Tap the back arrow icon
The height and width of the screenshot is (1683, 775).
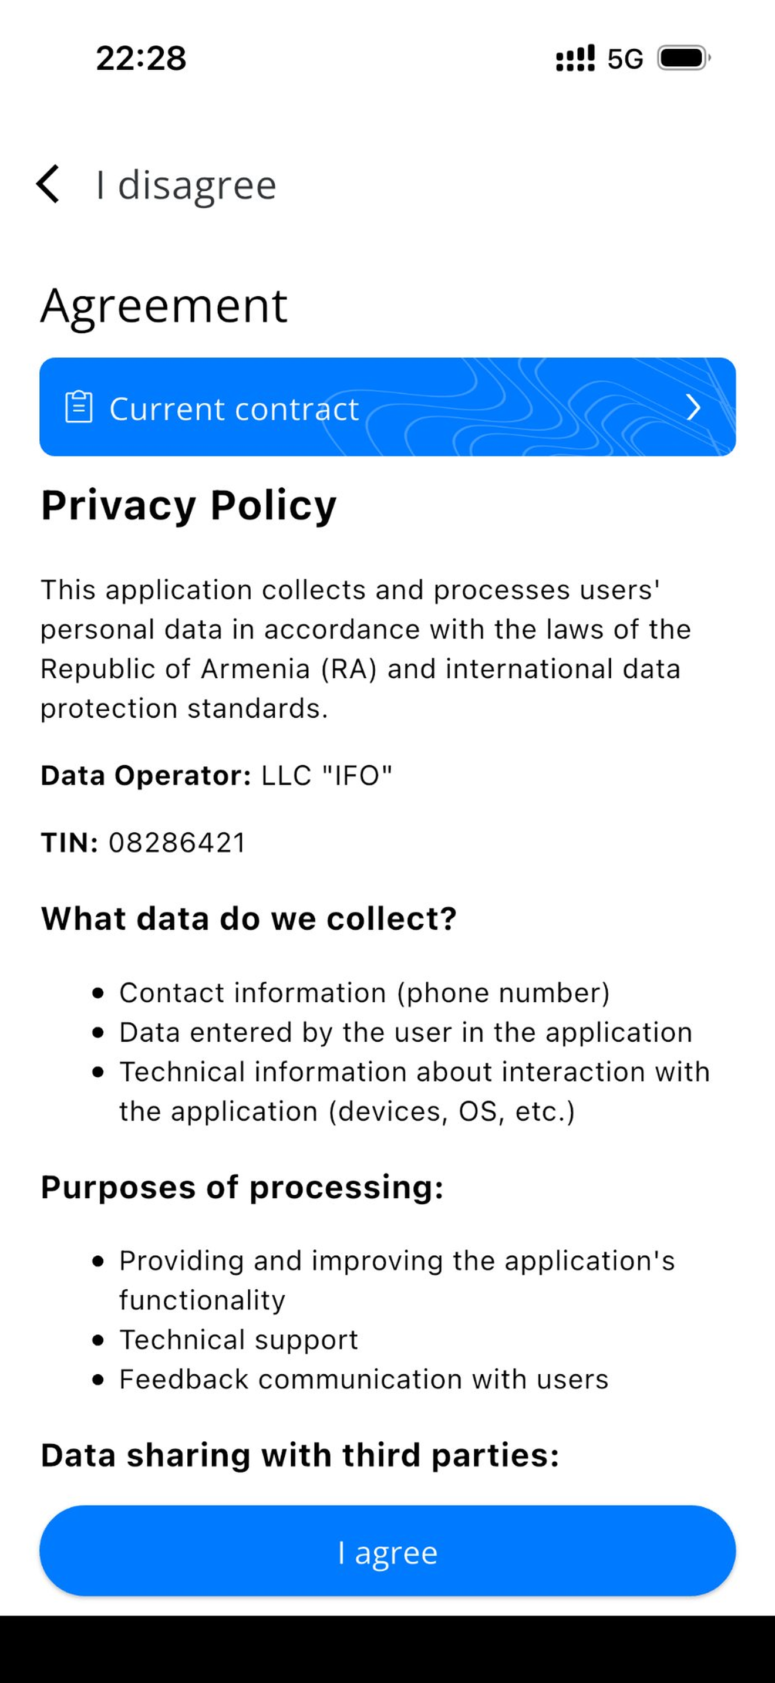click(x=48, y=184)
